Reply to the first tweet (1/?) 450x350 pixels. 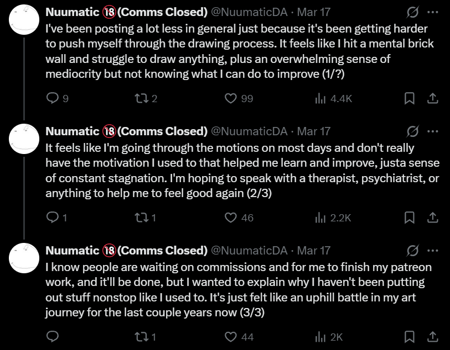point(52,99)
